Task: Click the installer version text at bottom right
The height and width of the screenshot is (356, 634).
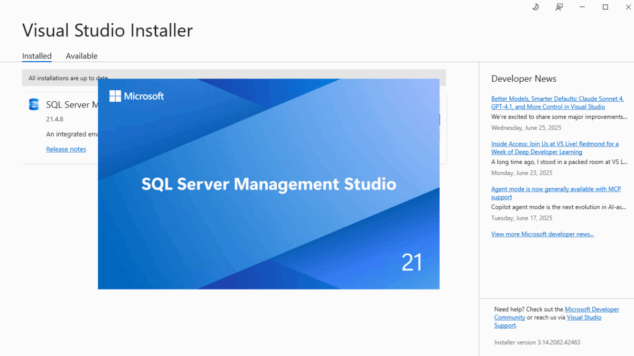Action: point(537,342)
